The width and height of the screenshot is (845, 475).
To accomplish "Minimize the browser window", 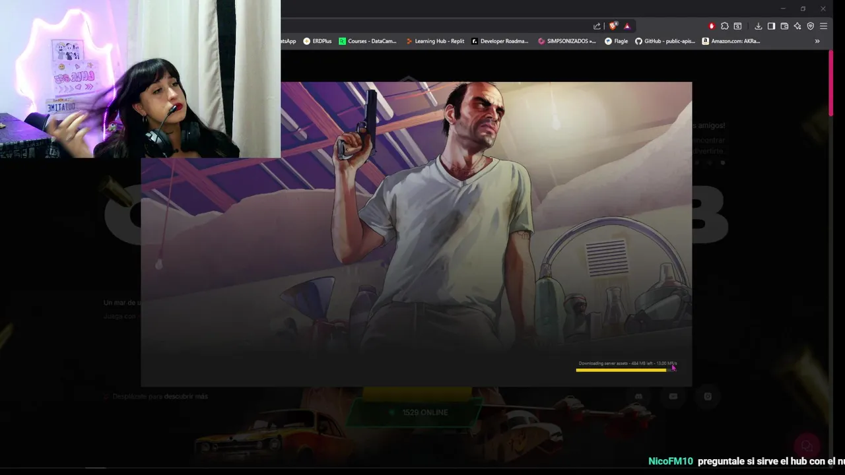I will (x=783, y=9).
